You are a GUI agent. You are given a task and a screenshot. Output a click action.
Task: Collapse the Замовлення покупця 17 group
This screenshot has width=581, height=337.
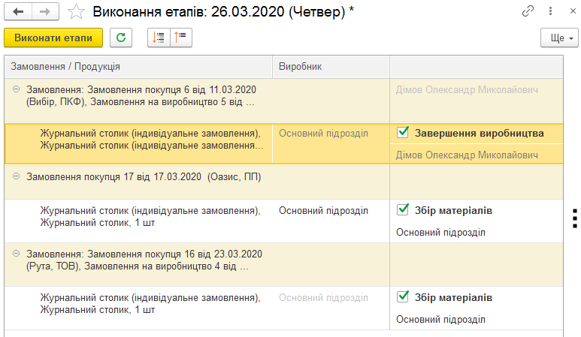point(16,176)
